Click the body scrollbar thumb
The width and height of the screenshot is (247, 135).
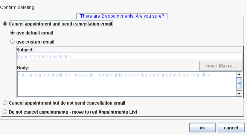[x=239, y=82]
